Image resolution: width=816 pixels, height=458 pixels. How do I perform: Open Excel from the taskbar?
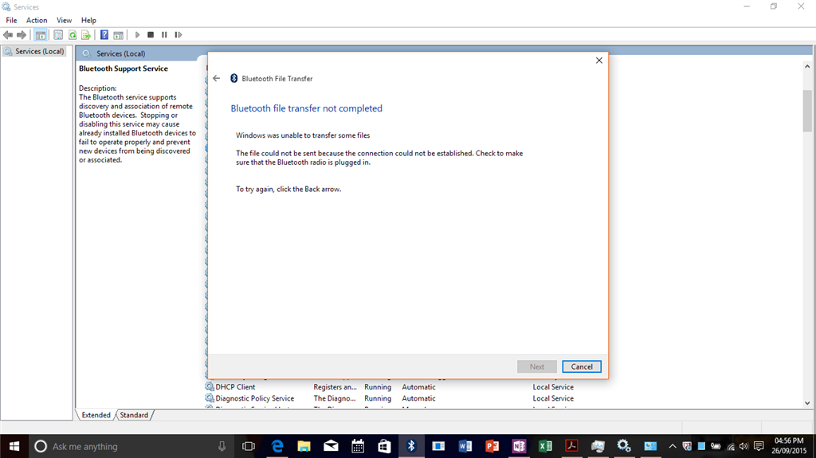coord(545,446)
